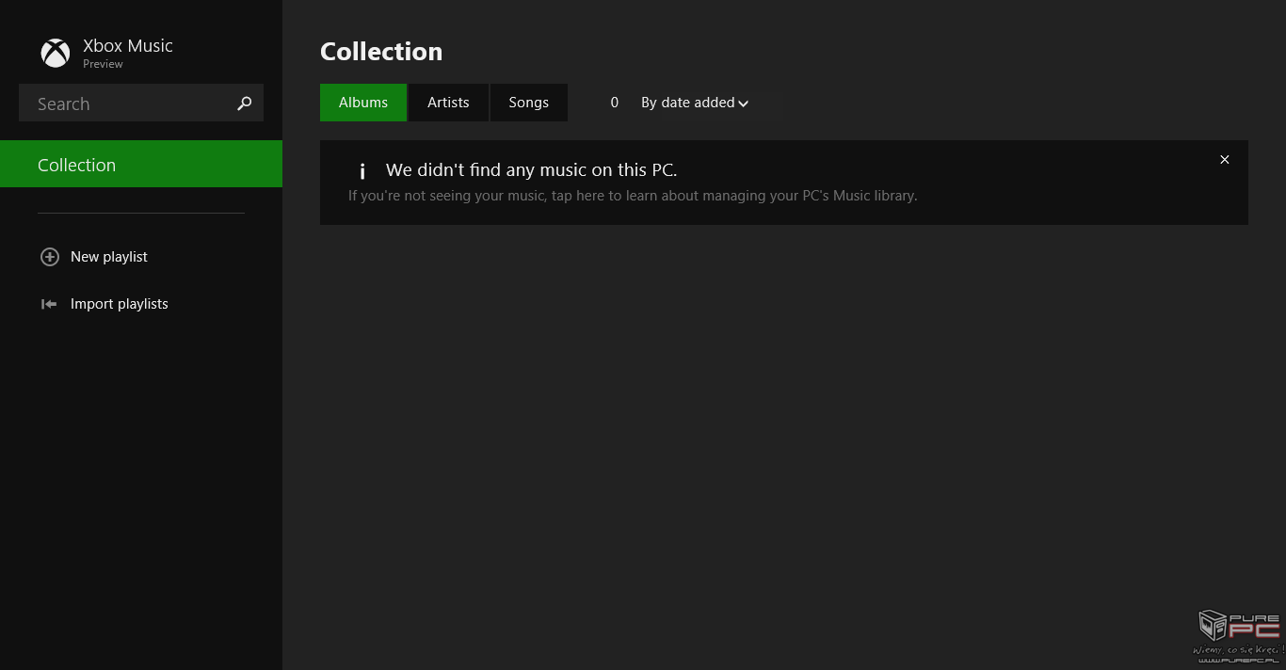Image resolution: width=1286 pixels, height=670 pixels.
Task: Click the album count number zero
Action: coord(615,103)
